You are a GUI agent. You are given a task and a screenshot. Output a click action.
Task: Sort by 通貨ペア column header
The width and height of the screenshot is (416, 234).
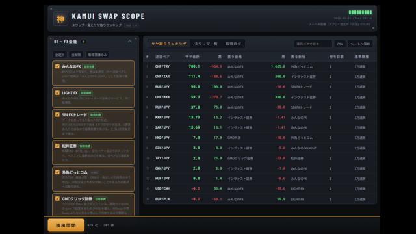coord(162,57)
